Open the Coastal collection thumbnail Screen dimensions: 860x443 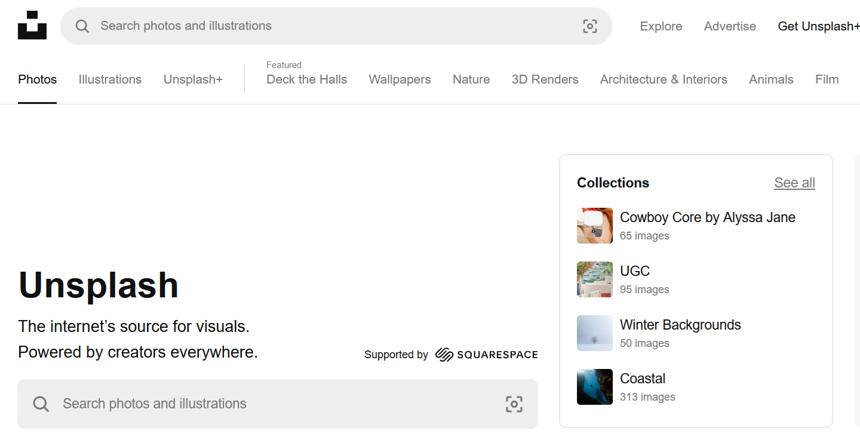[594, 387]
